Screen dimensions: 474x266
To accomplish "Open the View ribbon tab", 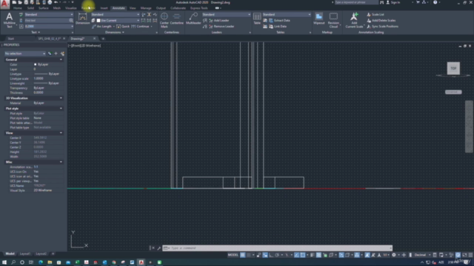I will 133,8.
